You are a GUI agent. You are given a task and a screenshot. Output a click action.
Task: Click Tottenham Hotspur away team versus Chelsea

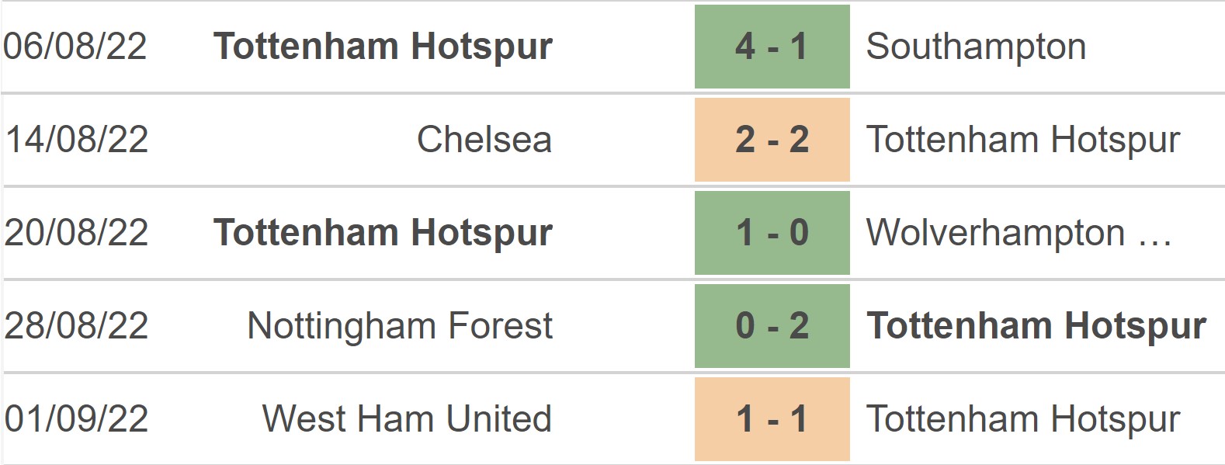click(1023, 140)
